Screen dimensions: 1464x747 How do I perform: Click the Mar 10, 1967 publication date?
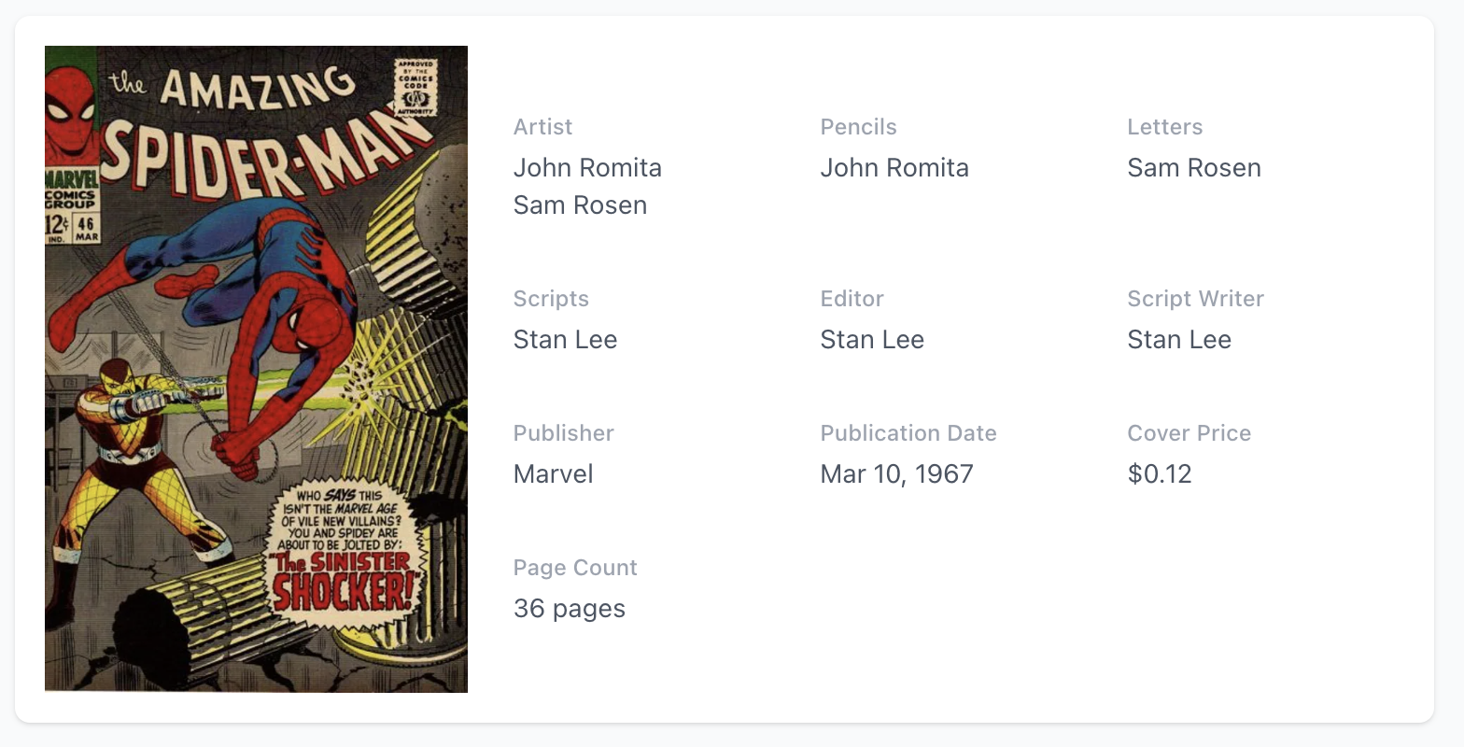point(896,474)
